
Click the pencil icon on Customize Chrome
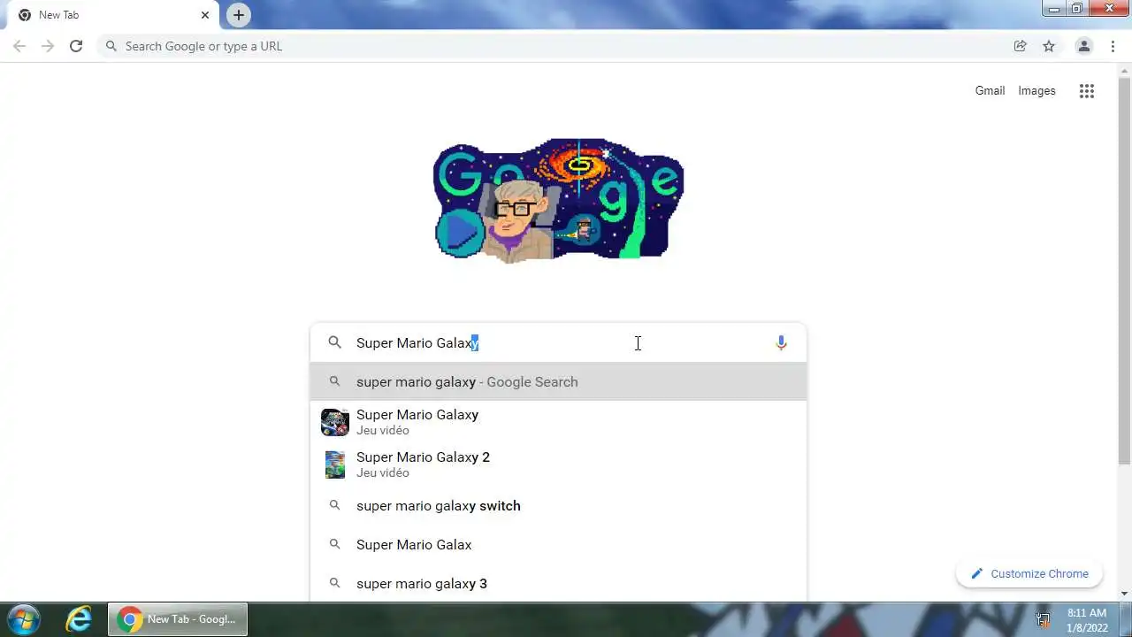pos(976,573)
